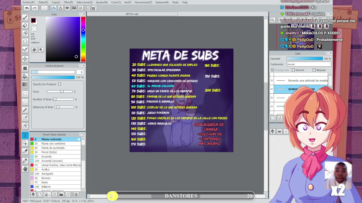The image size is (362, 203).
Task: Click the grid icon in the top toolbar
Action: [94, 8]
